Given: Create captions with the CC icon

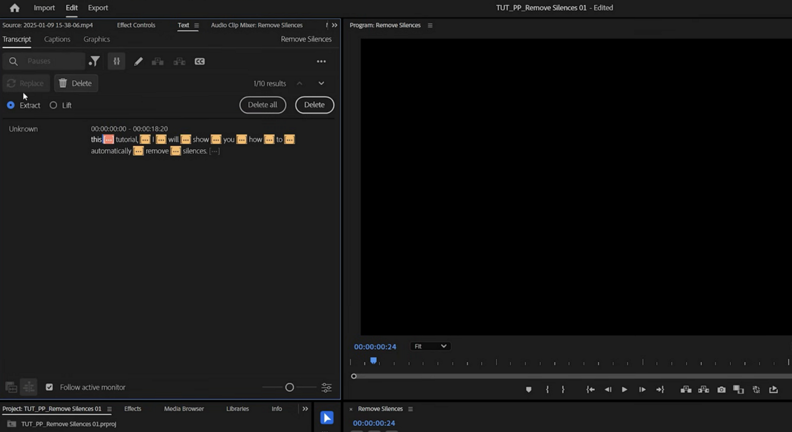Looking at the screenshot, I should [x=200, y=61].
